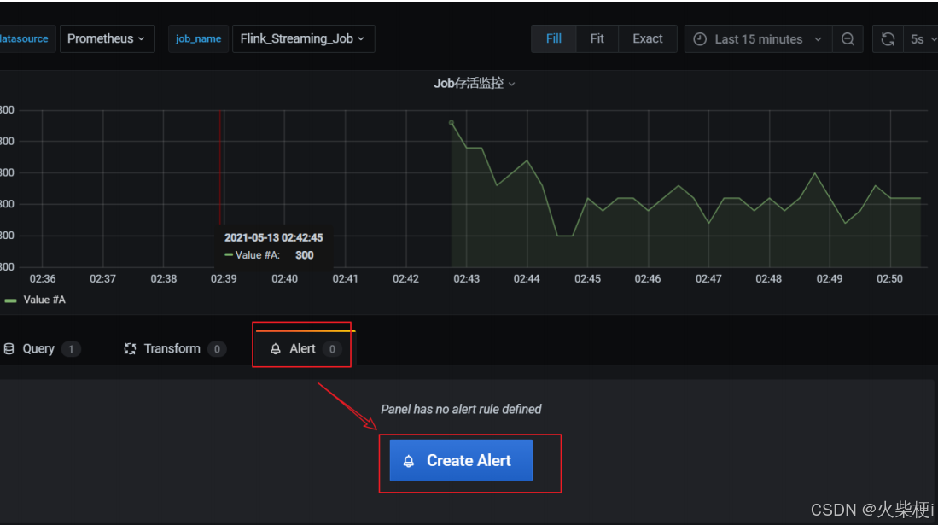Click the job_name variable label
Screen dimensions: 938x525
[198, 39]
